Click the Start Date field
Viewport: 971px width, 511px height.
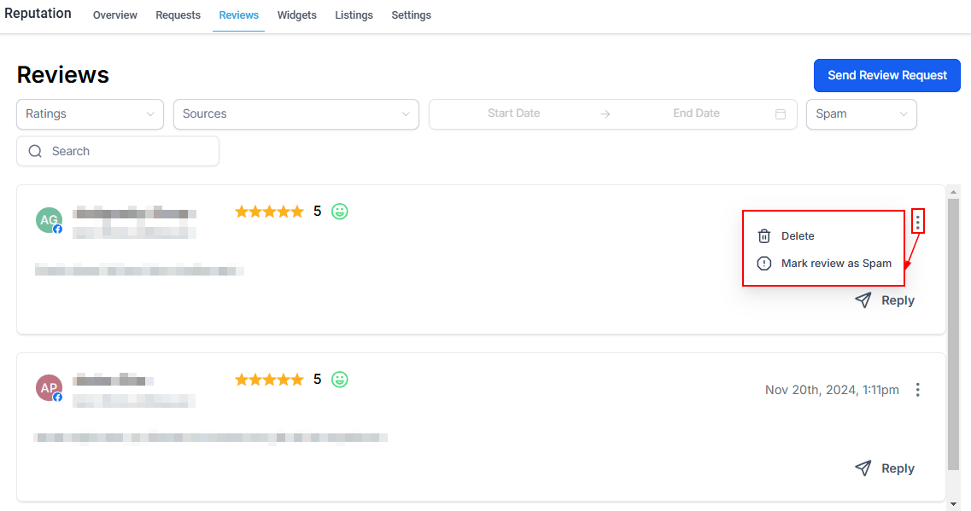pos(513,113)
